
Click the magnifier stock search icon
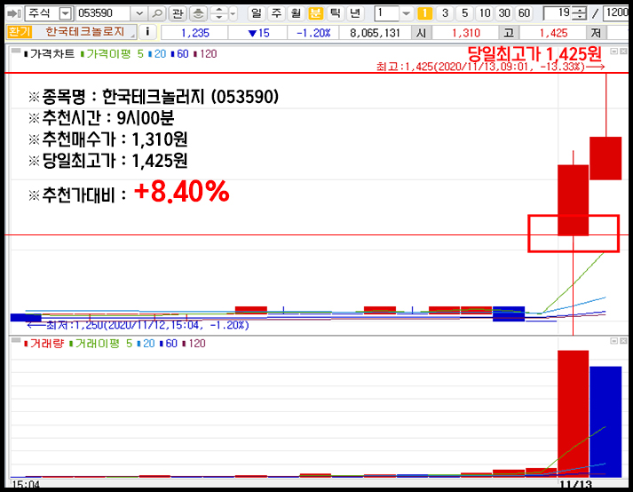click(157, 13)
